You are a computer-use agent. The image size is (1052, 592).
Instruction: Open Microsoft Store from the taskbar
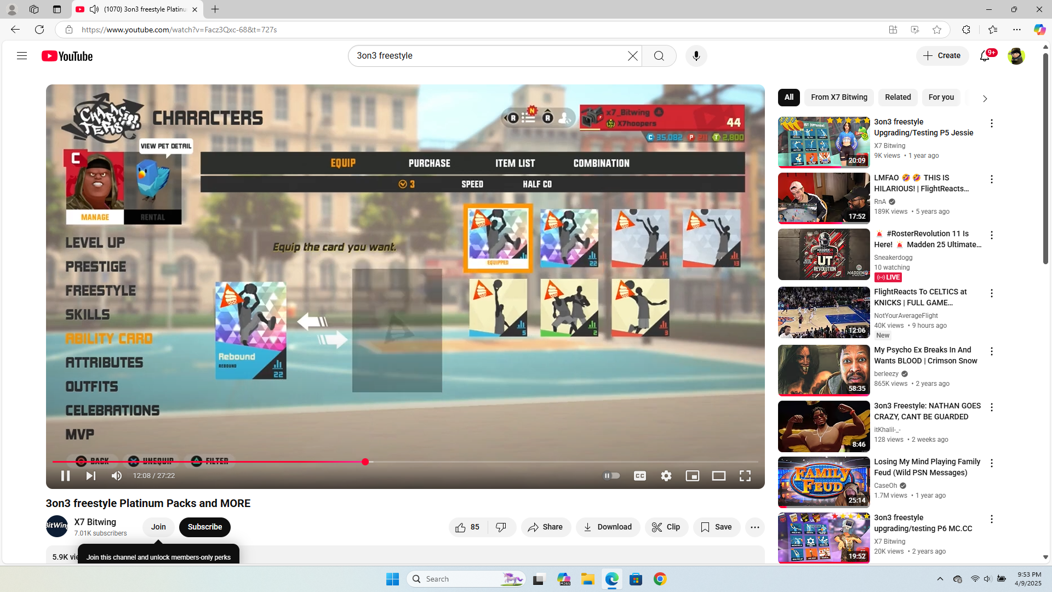click(x=636, y=579)
